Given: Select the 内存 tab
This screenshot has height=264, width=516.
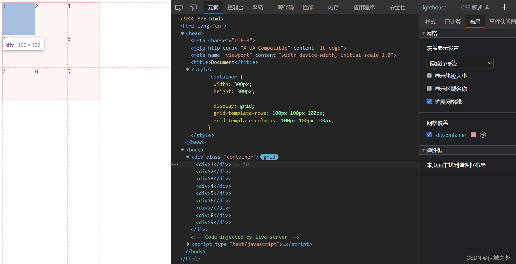Looking at the screenshot, I should tap(333, 7).
